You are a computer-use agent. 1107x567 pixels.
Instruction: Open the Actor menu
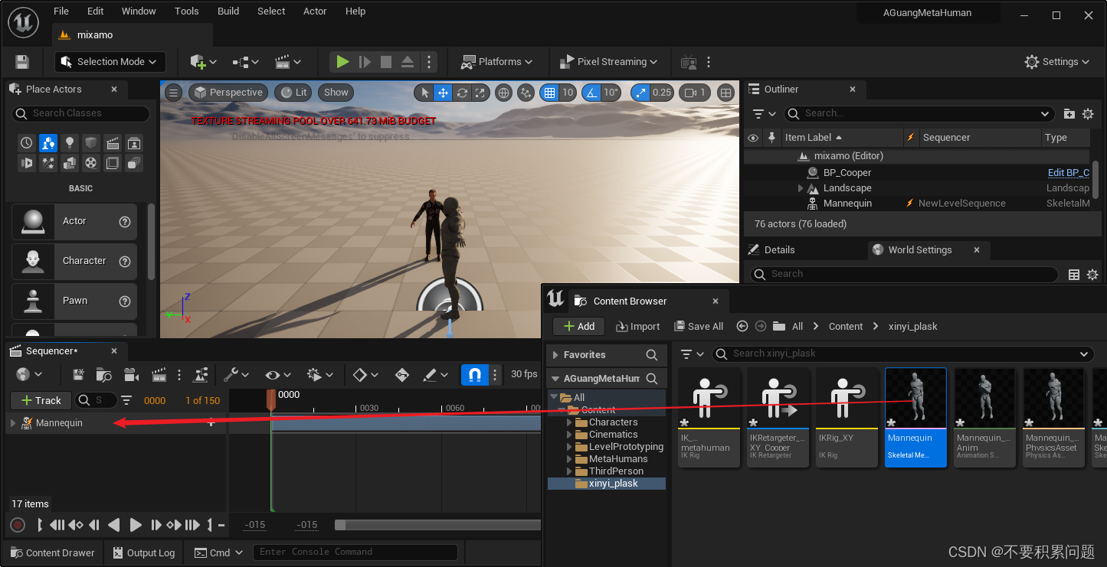(315, 11)
